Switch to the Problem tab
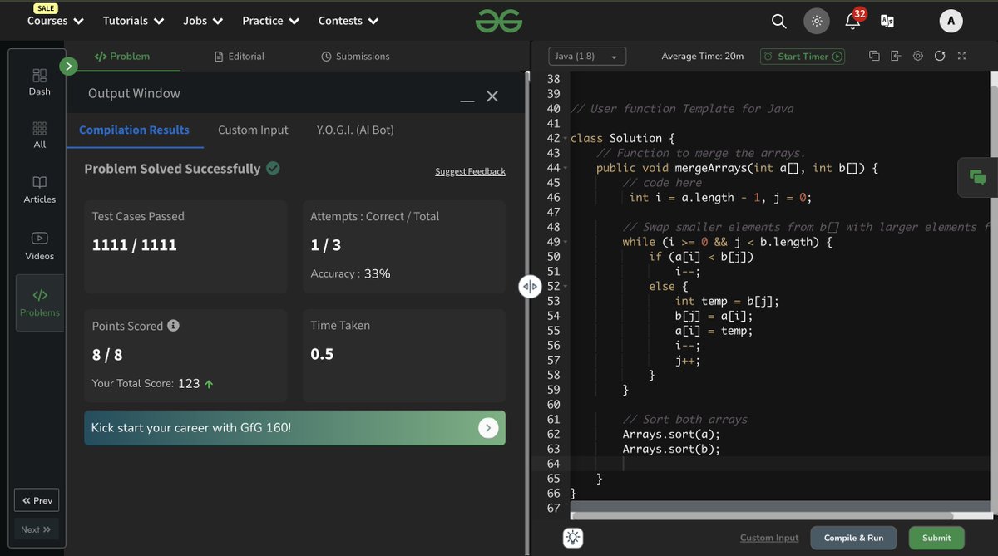The width and height of the screenshot is (998, 556). pos(122,57)
